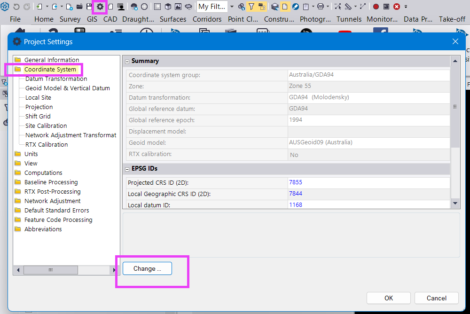Open the dropdown arrow beside the Print icon
This screenshot has height=314, width=470.
(328, 7)
